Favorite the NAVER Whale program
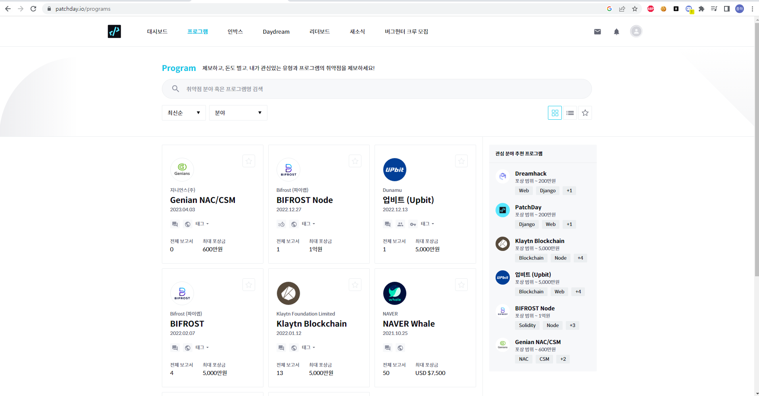 (461, 285)
